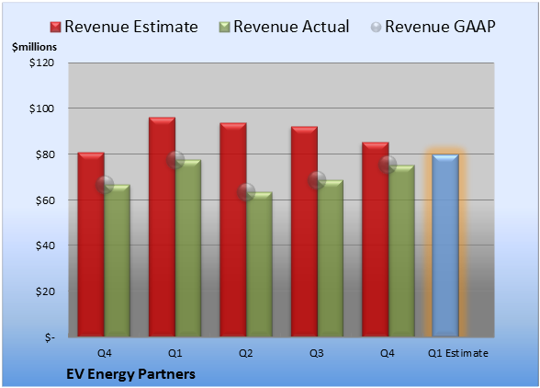Click the '$millions' axis unit label
The image size is (540, 388).
tap(34, 47)
